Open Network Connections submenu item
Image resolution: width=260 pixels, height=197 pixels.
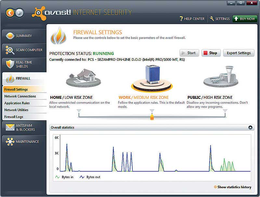click(25, 96)
